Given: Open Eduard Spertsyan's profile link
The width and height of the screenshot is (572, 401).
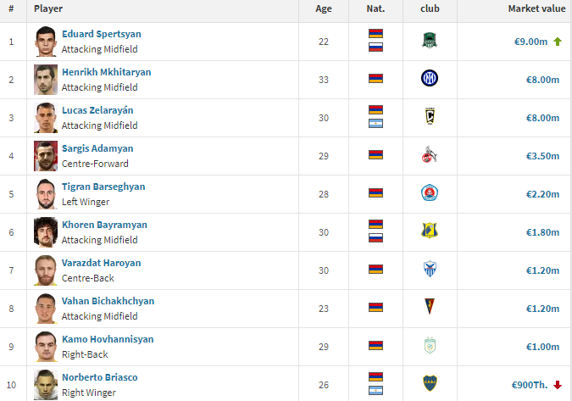Looking at the screenshot, I should (101, 34).
